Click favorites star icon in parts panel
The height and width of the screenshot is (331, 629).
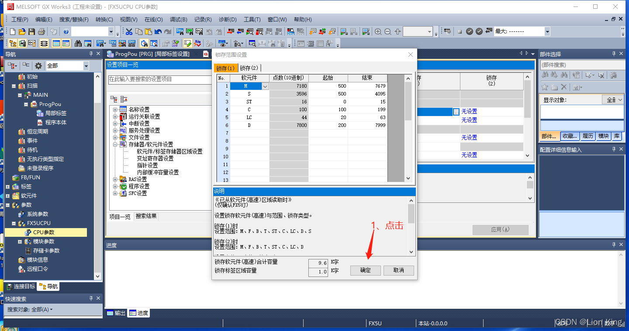point(545,87)
